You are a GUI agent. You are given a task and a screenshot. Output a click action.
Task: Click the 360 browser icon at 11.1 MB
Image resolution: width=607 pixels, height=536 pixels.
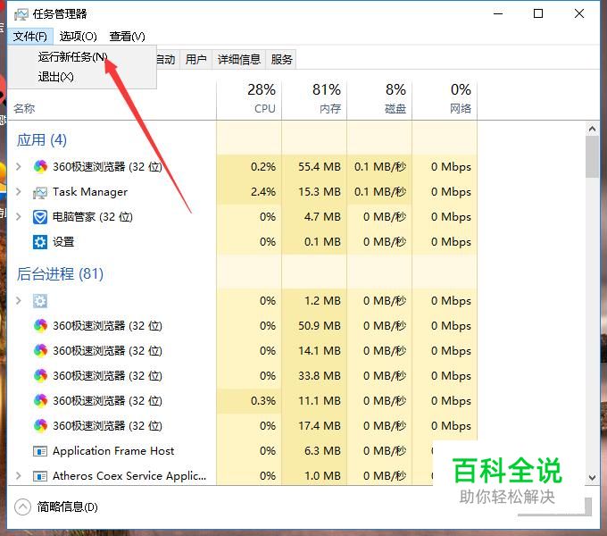pyautogui.click(x=40, y=401)
